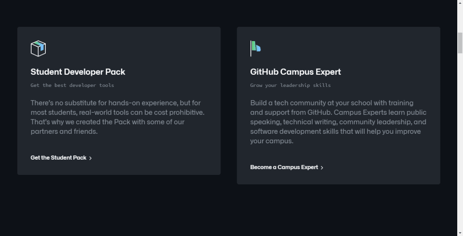The image size is (463, 236).
Task: Click 'Get the best developer tools' subtitle
Action: (73, 85)
